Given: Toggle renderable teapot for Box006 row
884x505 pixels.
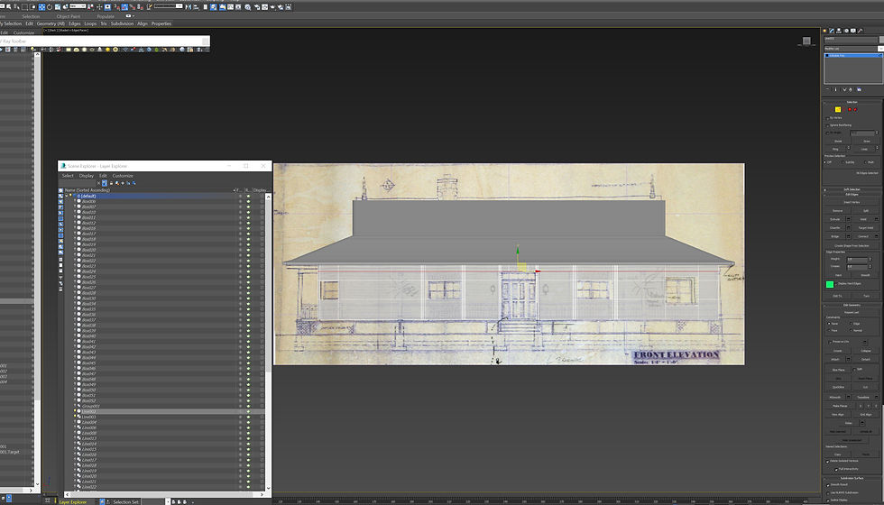Looking at the screenshot, I should tap(248, 201).
